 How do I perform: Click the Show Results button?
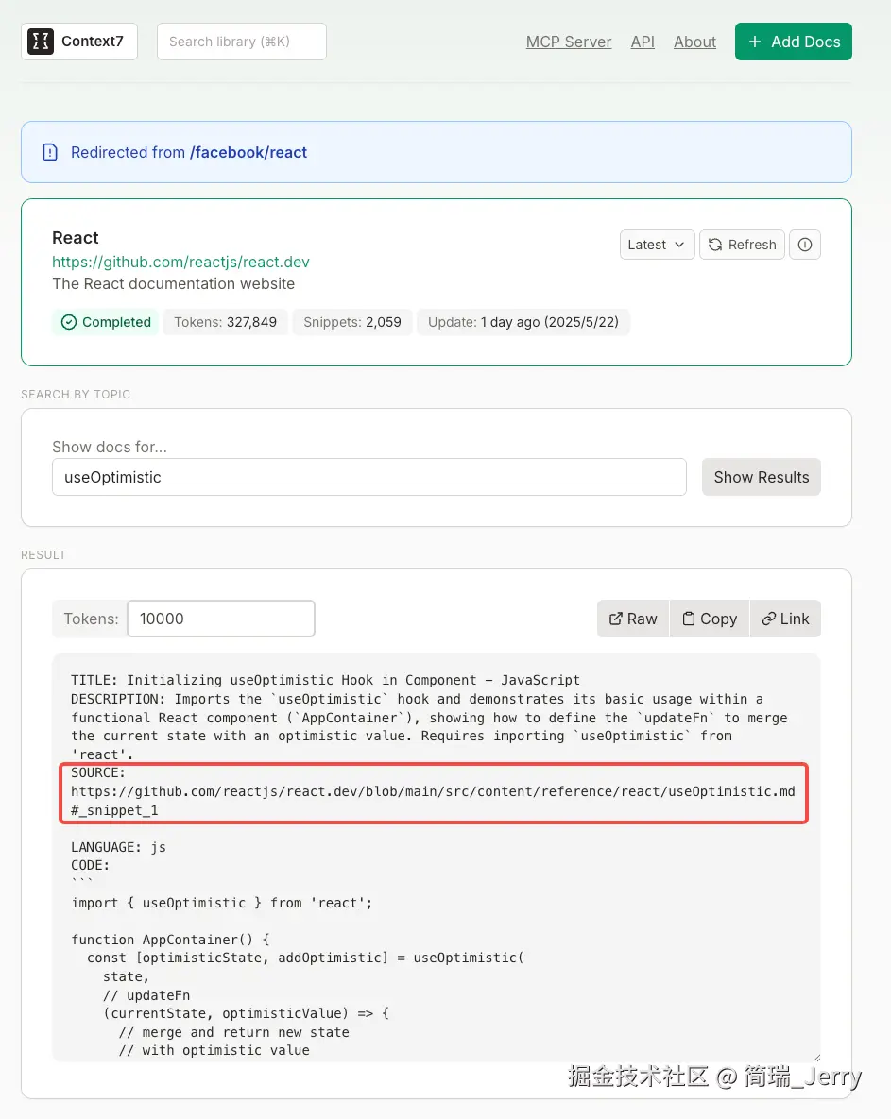pyautogui.click(x=761, y=477)
